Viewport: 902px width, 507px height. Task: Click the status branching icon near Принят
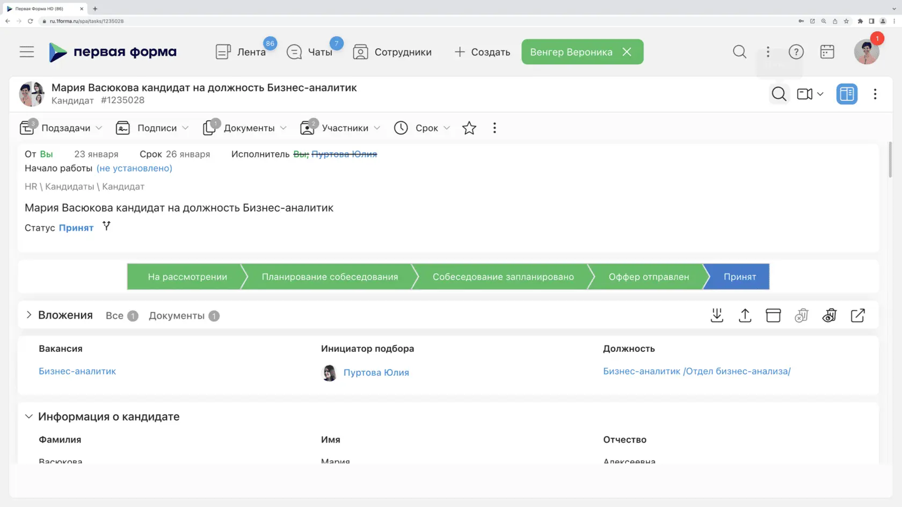(106, 226)
